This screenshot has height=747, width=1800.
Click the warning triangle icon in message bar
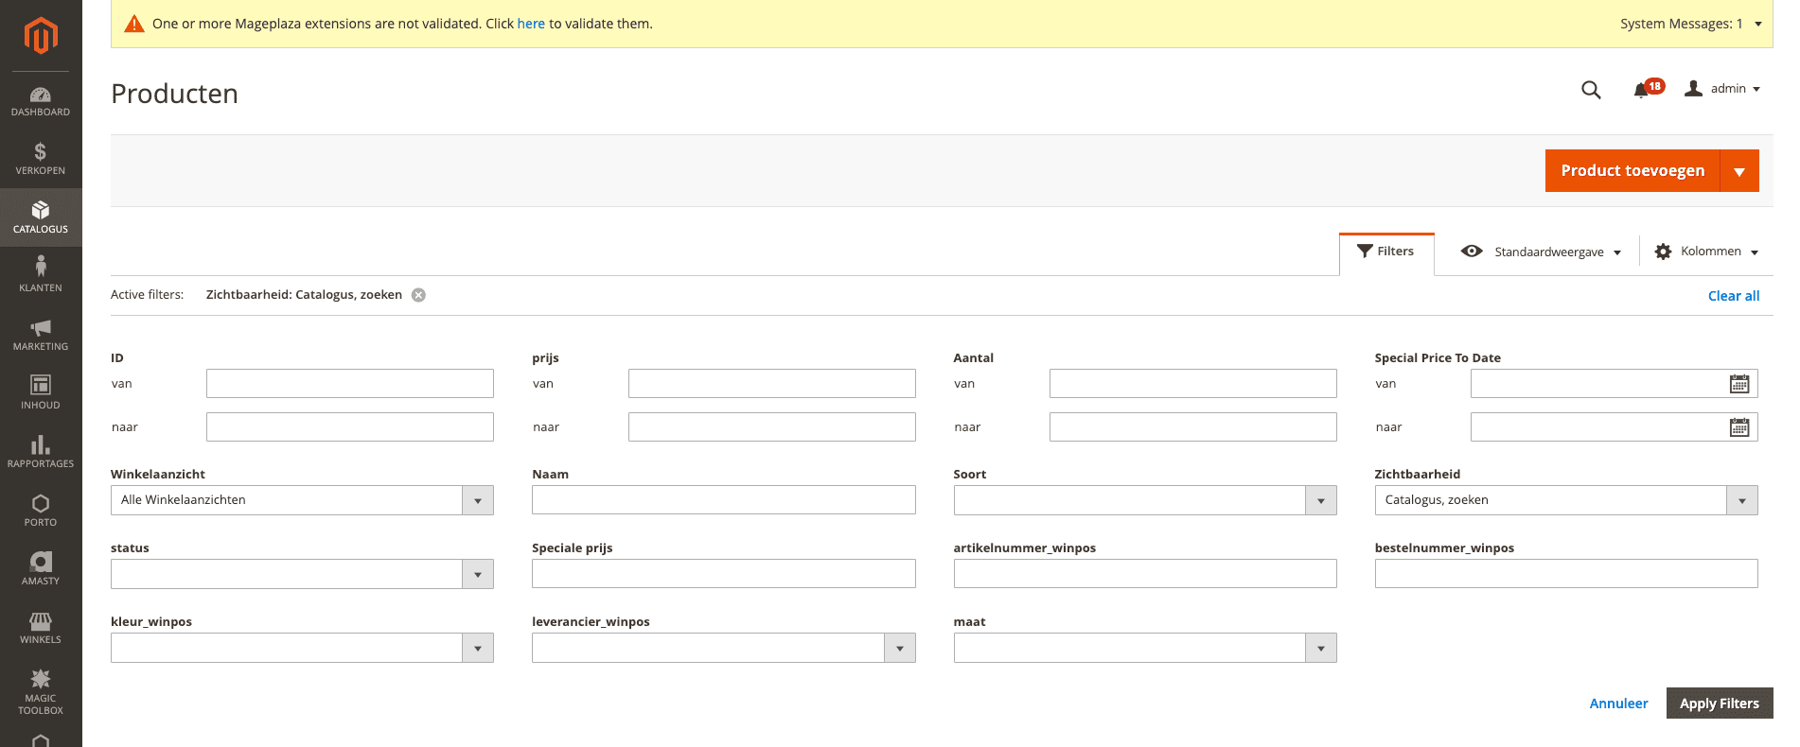134,24
